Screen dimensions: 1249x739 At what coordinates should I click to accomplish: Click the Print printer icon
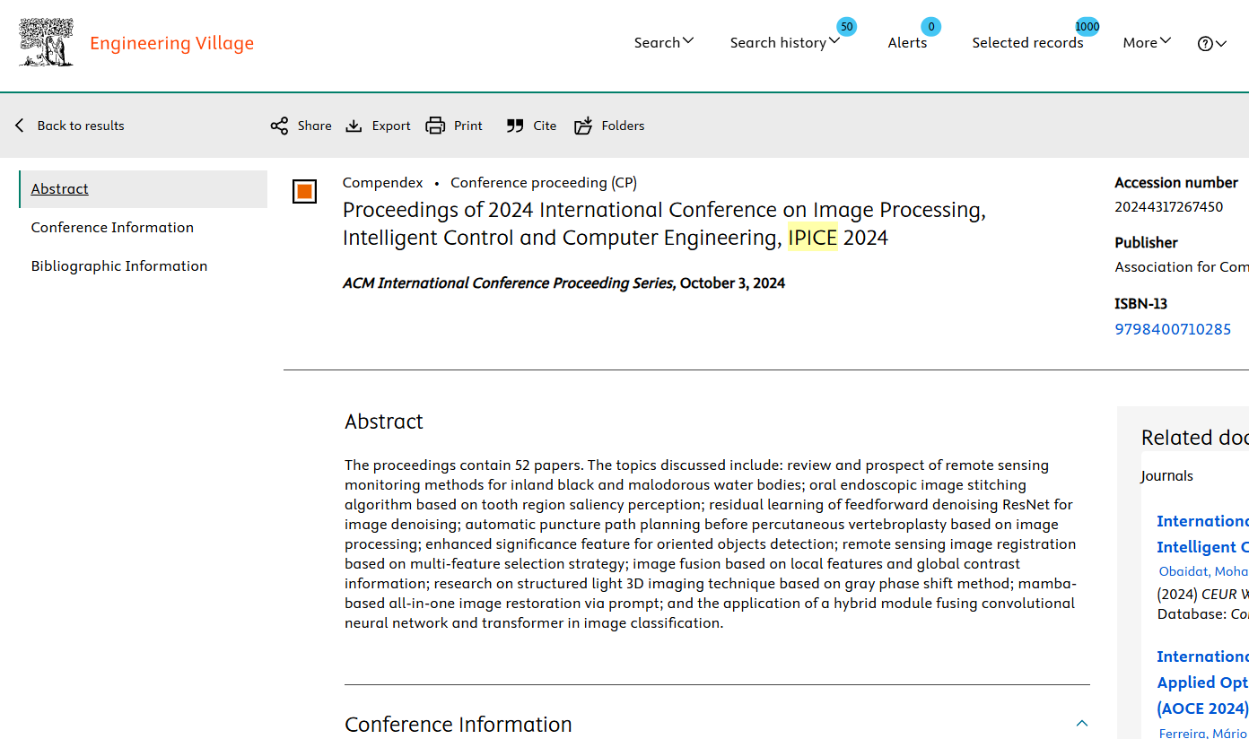435,126
